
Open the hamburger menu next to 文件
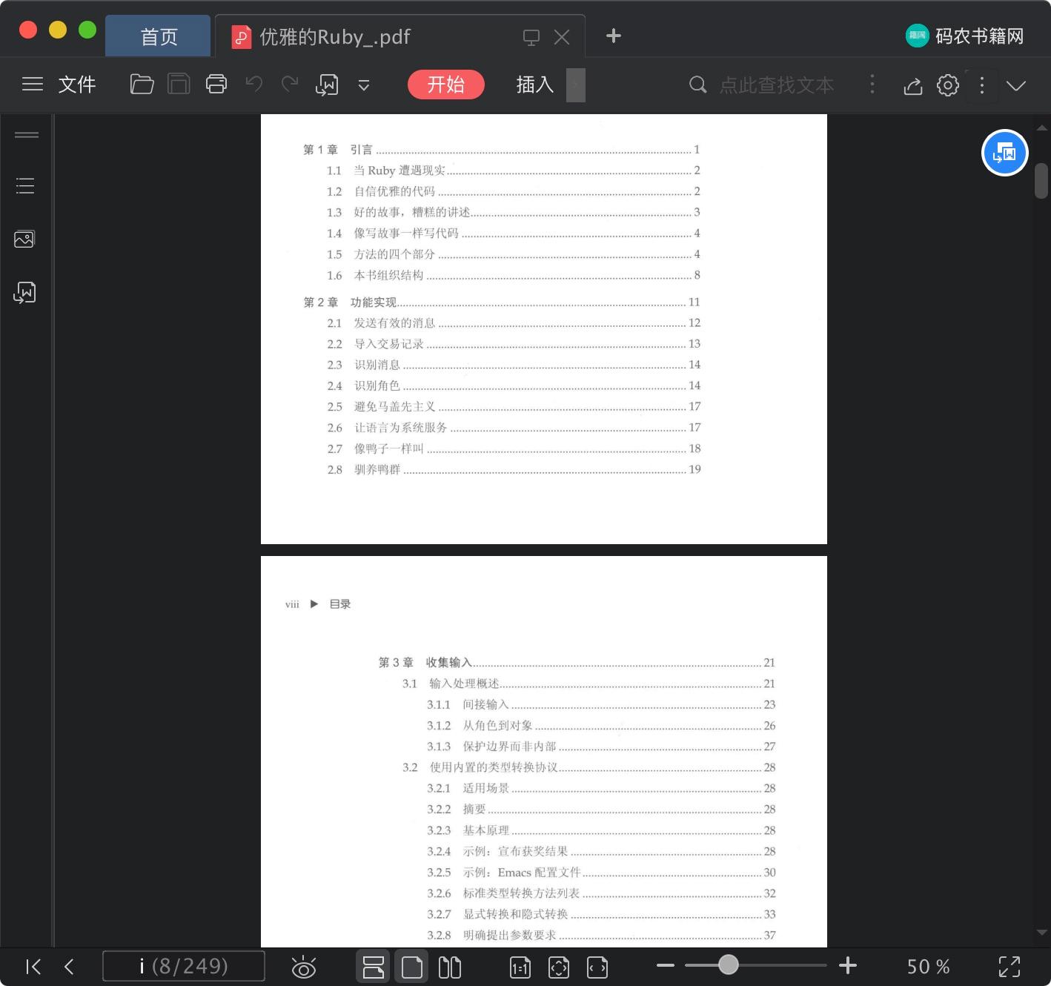coord(33,85)
